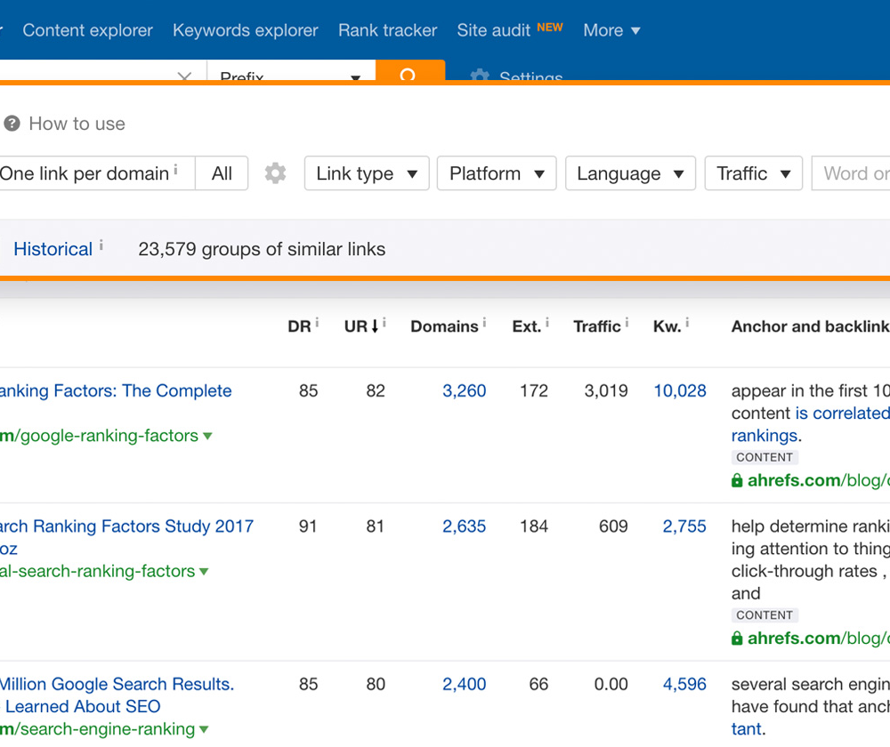Open the ahrefs.com/blog backlink in the 3,260 domains row
Screen dimensions: 890x747
(x=819, y=480)
